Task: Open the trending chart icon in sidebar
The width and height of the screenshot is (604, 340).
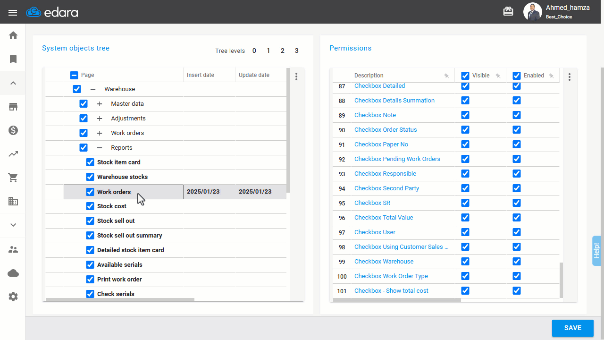Action: click(x=13, y=154)
